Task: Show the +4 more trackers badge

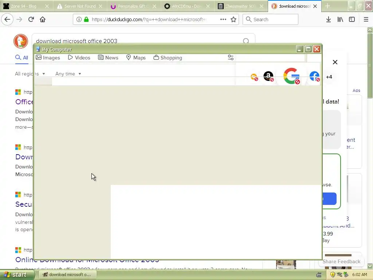Action: [x=329, y=77]
